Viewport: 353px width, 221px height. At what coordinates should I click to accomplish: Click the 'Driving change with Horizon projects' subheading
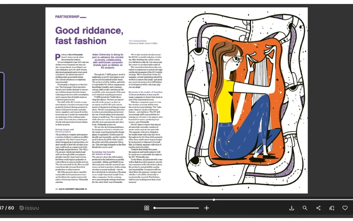click(x=65, y=131)
